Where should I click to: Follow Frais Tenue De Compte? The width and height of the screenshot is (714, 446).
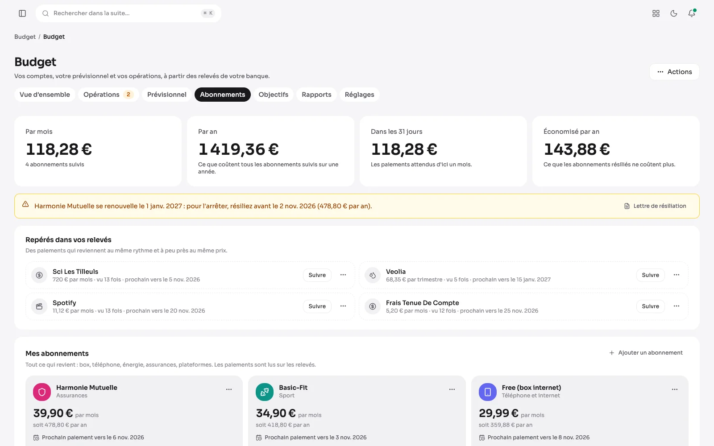pyautogui.click(x=651, y=306)
